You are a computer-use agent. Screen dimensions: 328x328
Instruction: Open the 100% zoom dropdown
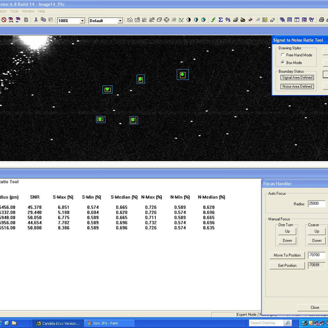pos(82,20)
